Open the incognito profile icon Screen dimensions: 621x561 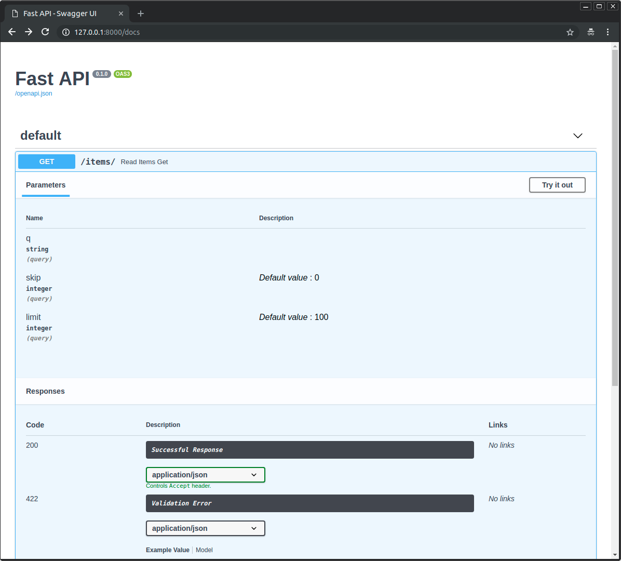click(x=591, y=32)
